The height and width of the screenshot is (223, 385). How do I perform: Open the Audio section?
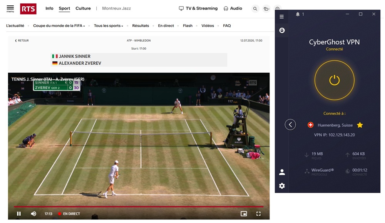click(236, 8)
